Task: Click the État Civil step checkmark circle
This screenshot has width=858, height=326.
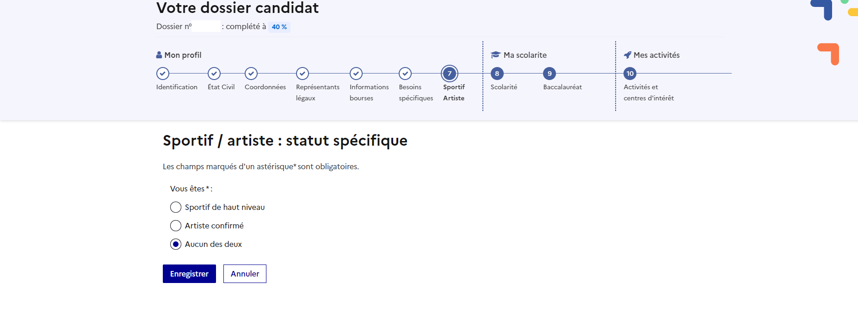Action: coord(214,74)
